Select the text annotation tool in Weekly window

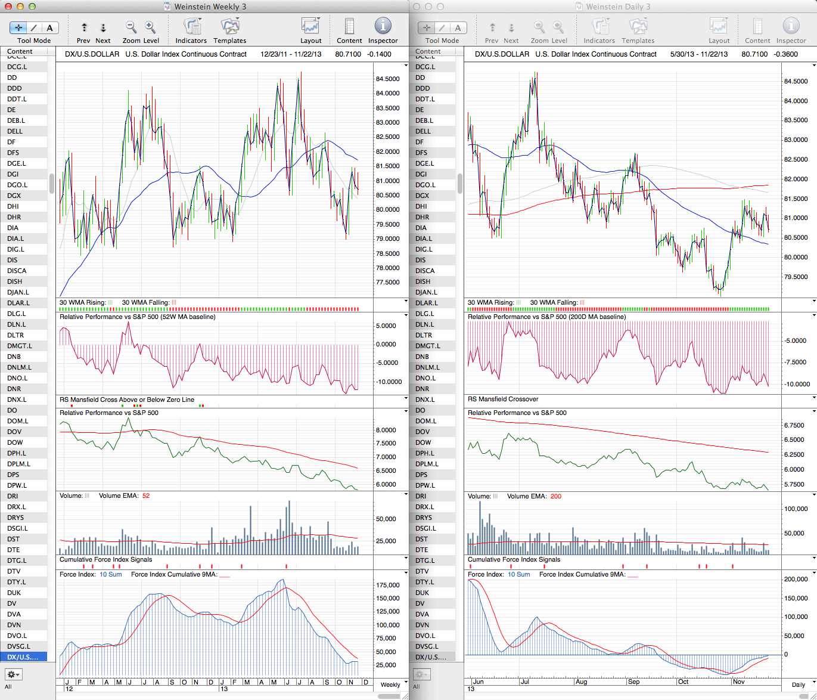[49, 27]
